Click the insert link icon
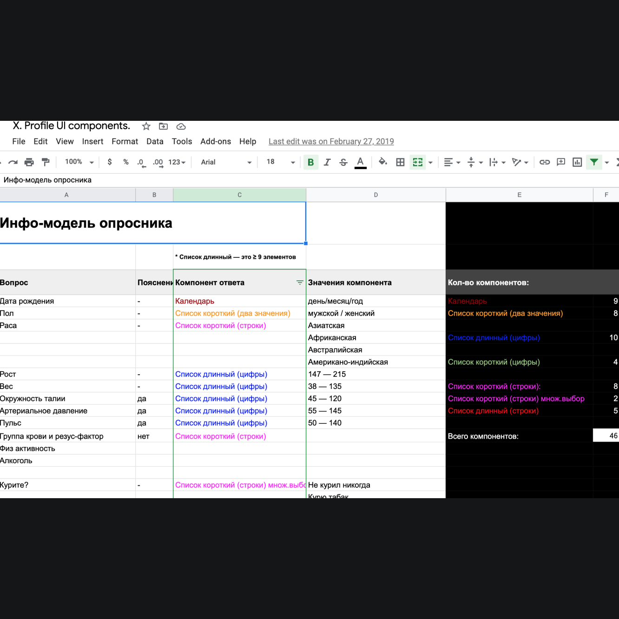The image size is (619, 619). pos(545,162)
